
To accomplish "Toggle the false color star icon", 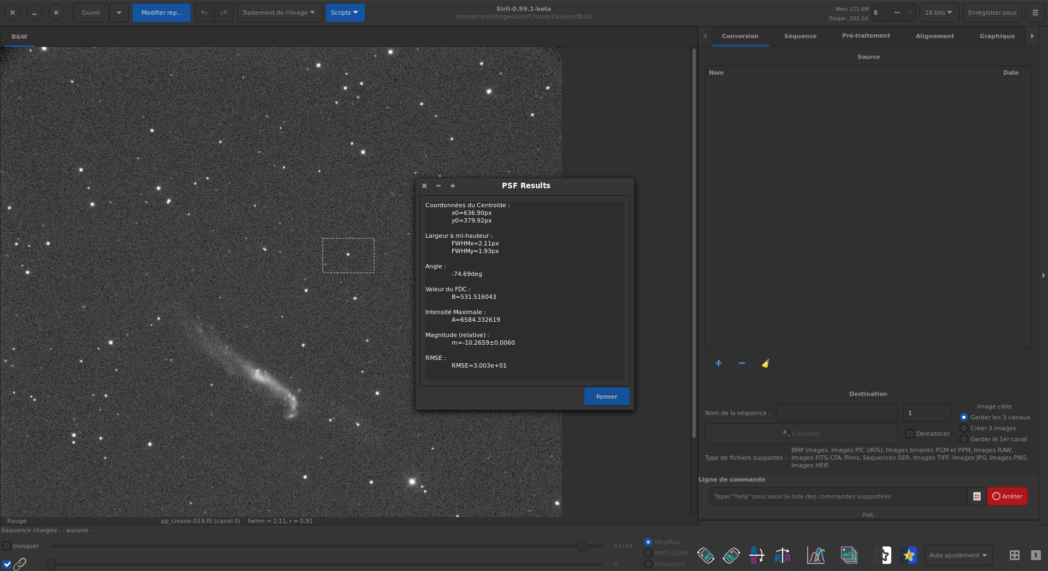I will point(909,555).
